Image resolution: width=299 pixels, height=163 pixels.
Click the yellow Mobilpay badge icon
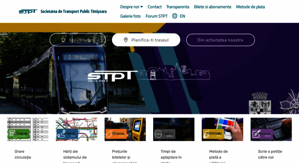[206, 134]
